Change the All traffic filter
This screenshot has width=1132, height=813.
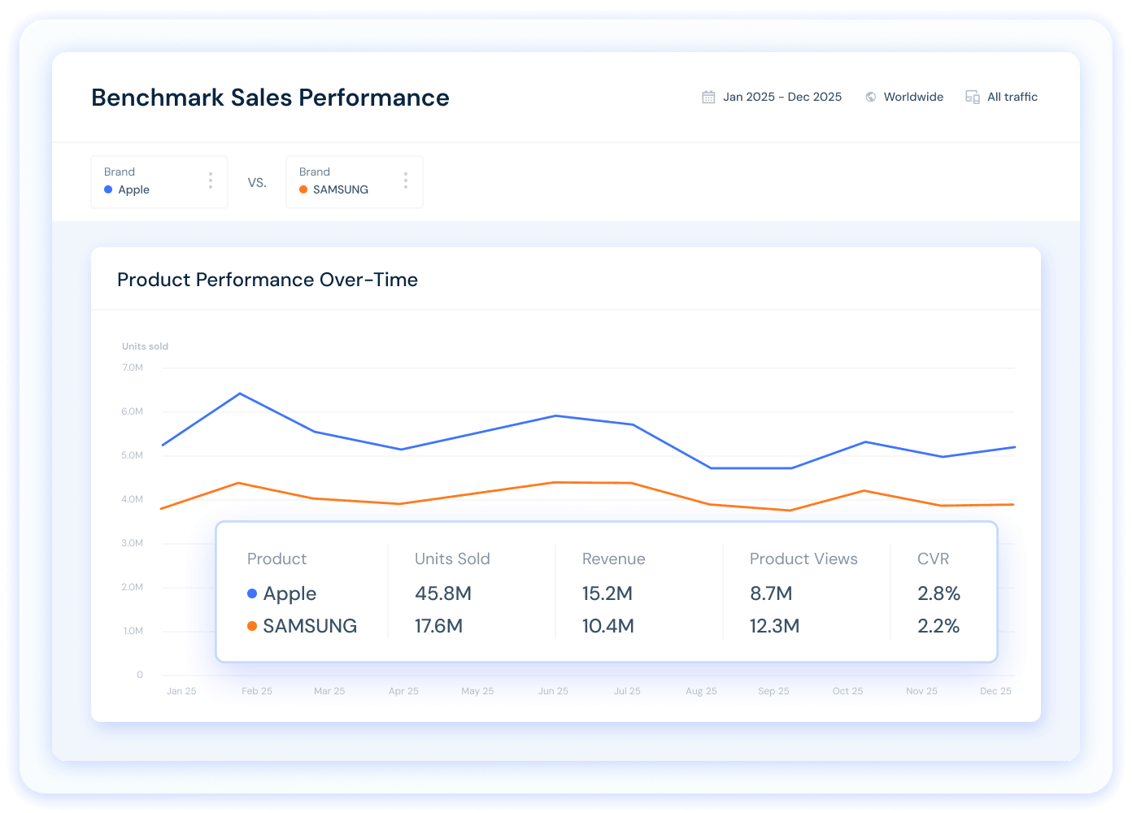(1002, 97)
